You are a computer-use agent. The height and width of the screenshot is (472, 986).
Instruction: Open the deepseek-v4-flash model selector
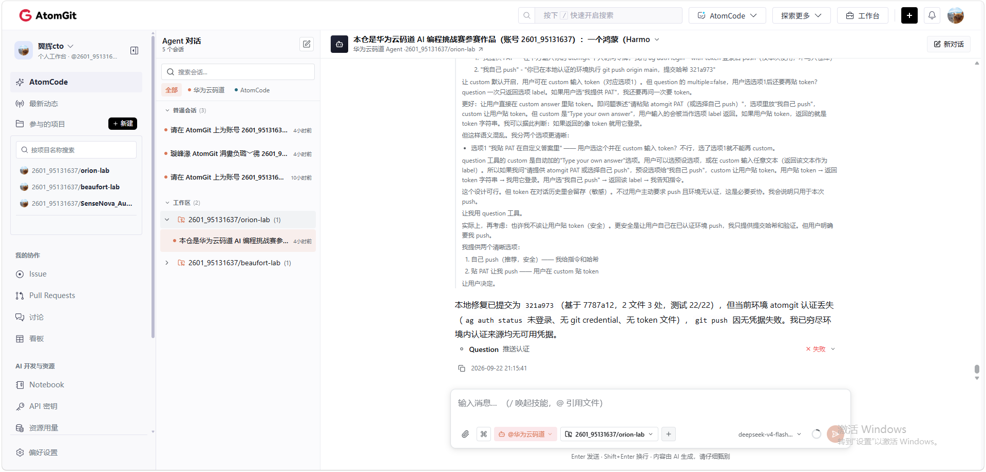[x=769, y=434]
